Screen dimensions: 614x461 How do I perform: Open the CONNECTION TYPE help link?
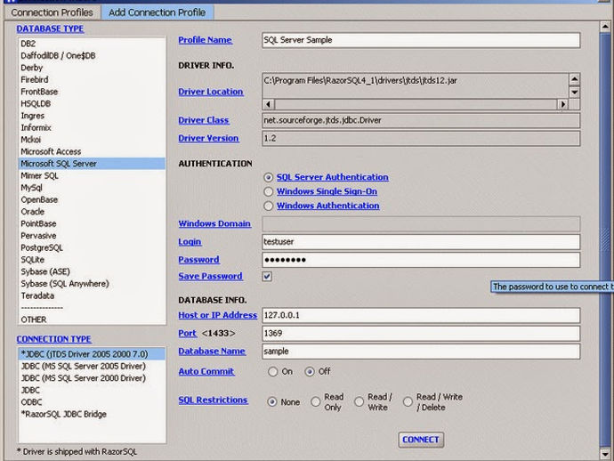54,339
